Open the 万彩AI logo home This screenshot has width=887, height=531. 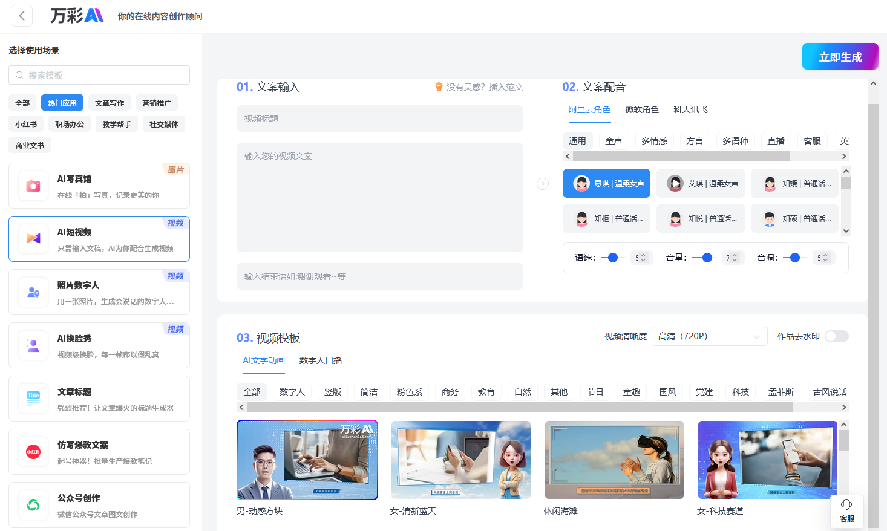tap(77, 16)
